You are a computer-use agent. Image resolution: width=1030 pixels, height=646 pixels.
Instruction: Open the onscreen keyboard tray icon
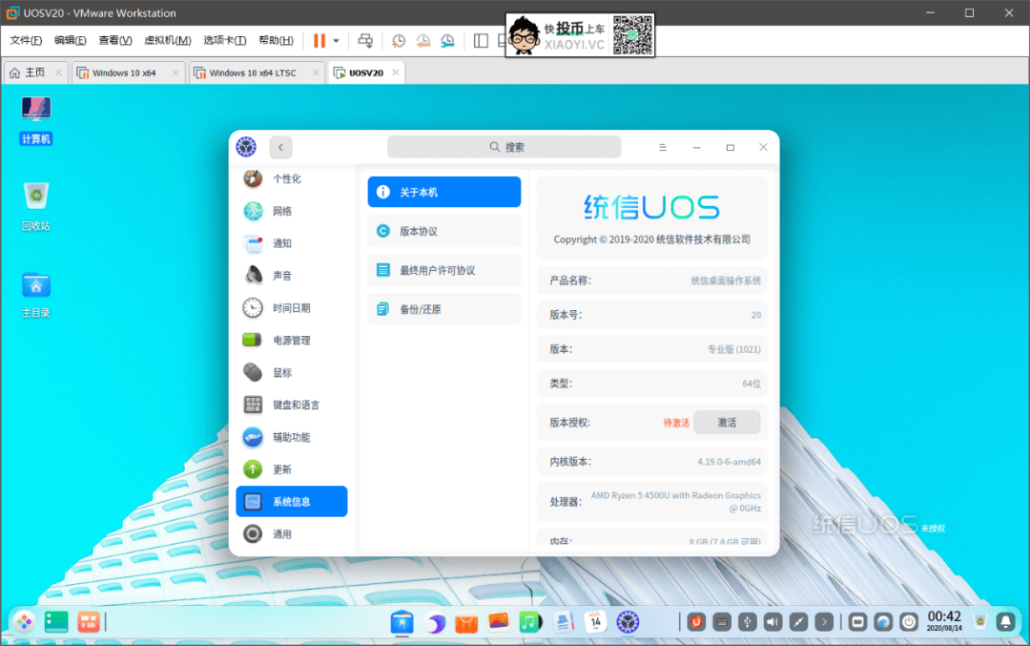click(722, 622)
